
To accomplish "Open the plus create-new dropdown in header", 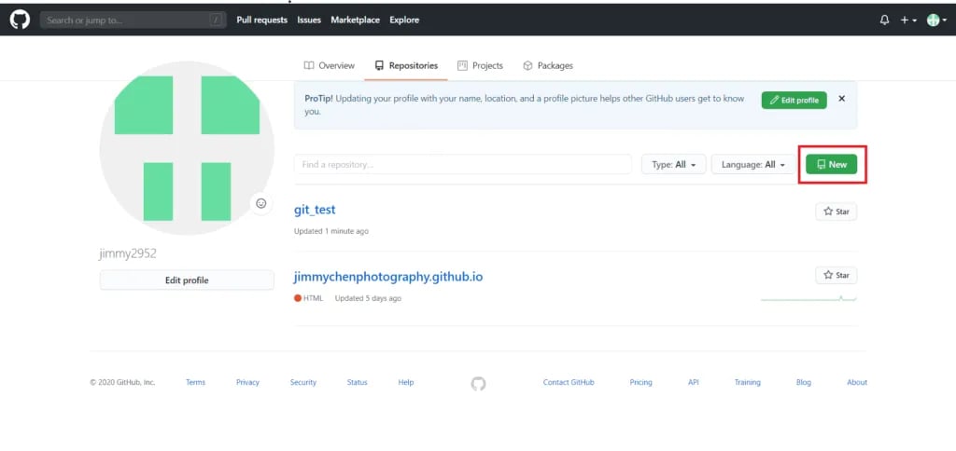I will [x=907, y=20].
